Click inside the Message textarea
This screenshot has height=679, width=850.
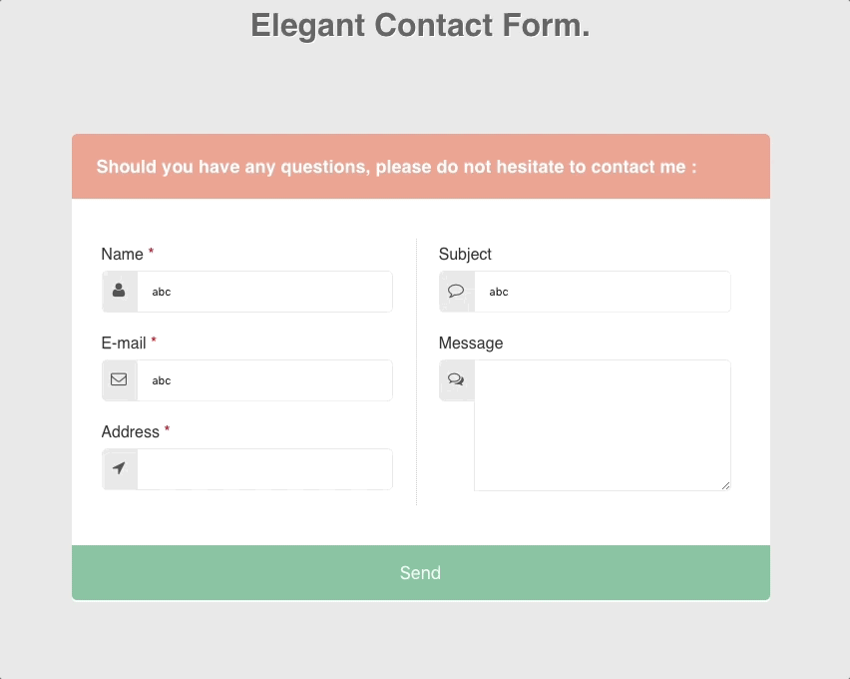click(602, 424)
